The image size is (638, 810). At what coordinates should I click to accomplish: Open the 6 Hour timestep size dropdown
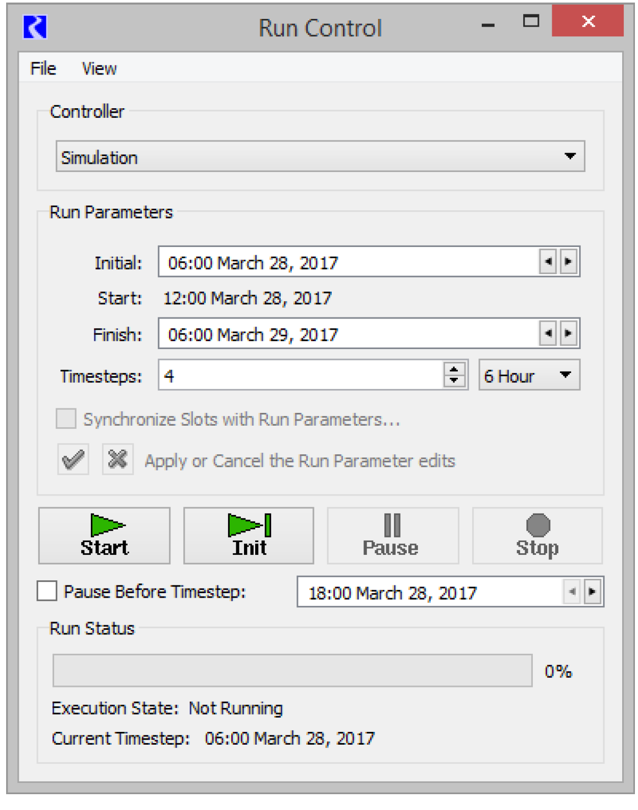[x=529, y=375]
